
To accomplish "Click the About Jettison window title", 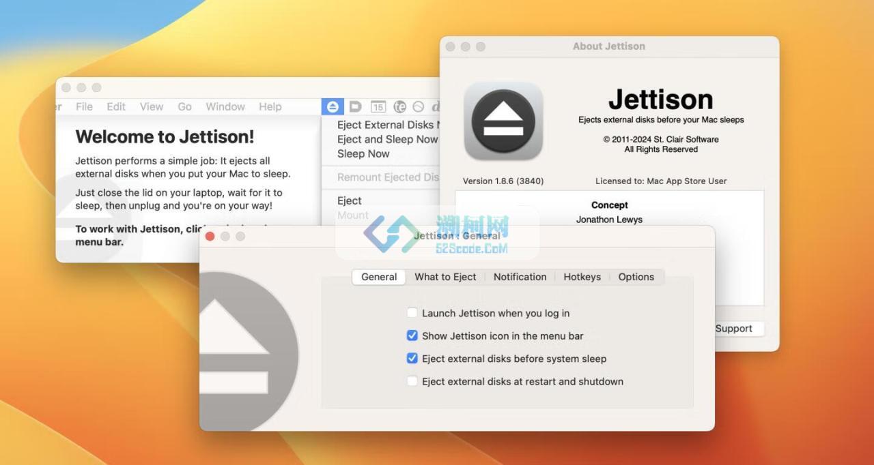I will [x=609, y=46].
